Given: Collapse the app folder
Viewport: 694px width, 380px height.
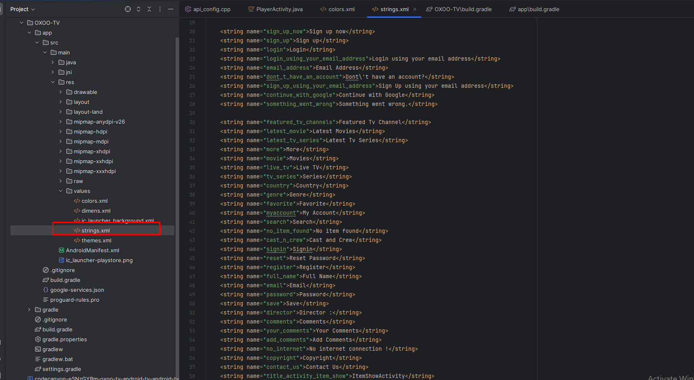Looking at the screenshot, I should 29,33.
